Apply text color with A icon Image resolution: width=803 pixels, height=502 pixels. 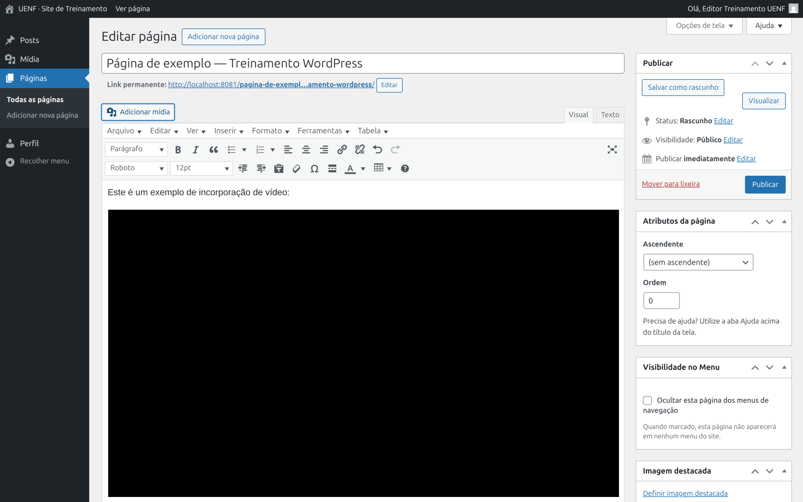tap(350, 169)
